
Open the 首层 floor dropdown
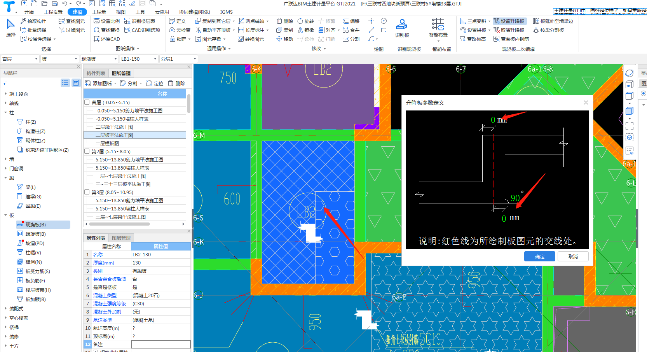tap(20, 59)
